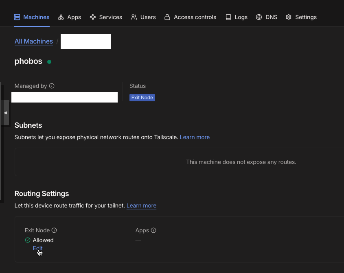Click the Exit Node label in Routing Settings
The image size is (344, 273).
pos(37,230)
